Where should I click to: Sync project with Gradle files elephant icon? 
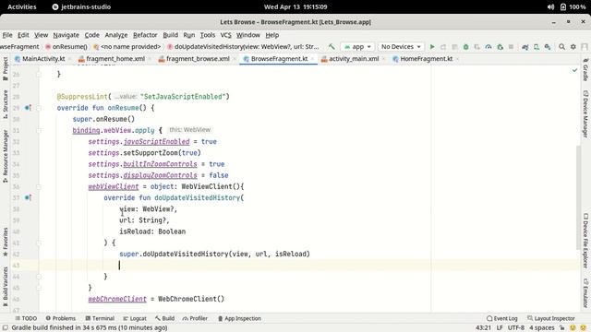[525, 47]
